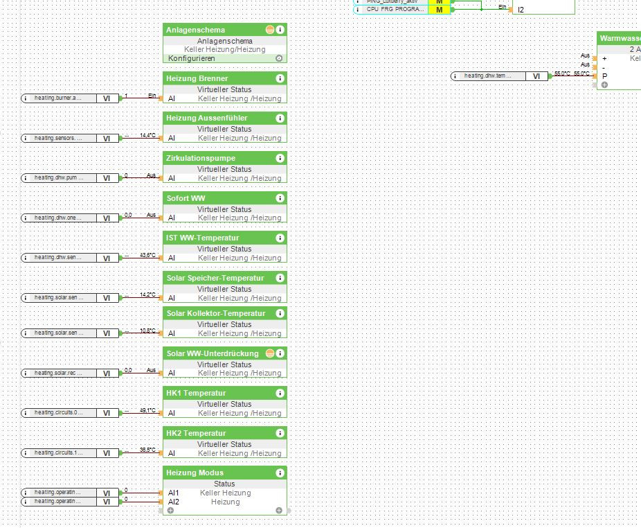
Task: Open info icon on Solar WW-Unterdrückung block
Action: click(280, 353)
